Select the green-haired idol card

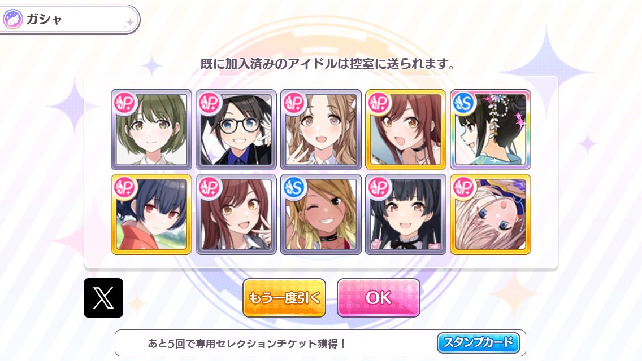coord(151,130)
